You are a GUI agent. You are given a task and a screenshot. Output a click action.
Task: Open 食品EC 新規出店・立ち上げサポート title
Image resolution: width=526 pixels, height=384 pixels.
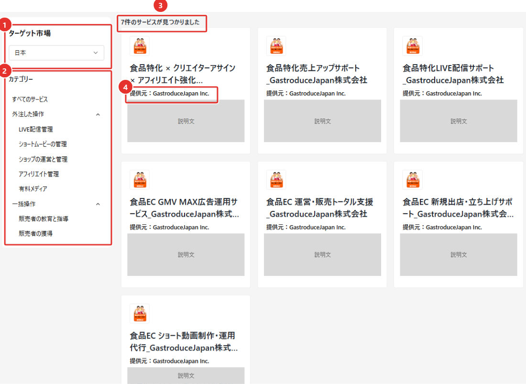[x=458, y=208]
